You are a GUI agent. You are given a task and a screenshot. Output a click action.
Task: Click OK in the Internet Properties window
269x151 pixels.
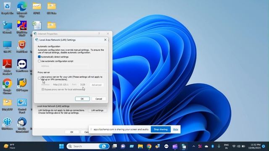tap(72, 132)
